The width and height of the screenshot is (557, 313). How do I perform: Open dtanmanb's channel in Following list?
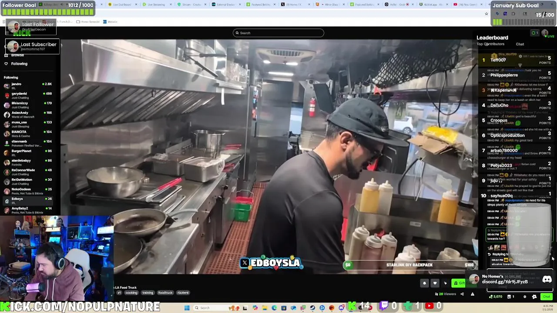point(27,143)
